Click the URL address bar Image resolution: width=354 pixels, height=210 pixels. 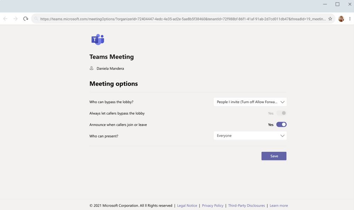coord(182,19)
